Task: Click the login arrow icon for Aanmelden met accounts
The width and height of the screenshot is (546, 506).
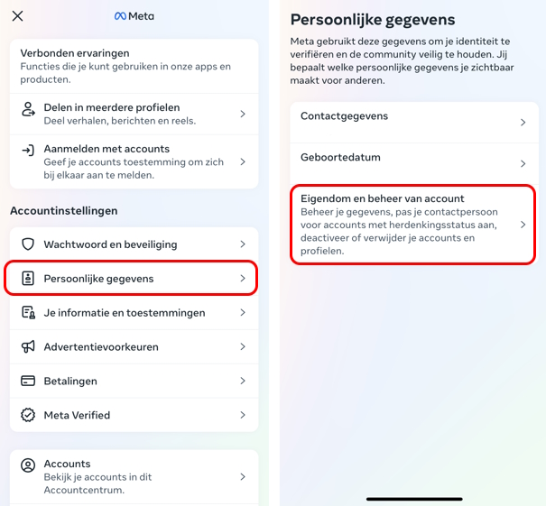Action: 28,151
